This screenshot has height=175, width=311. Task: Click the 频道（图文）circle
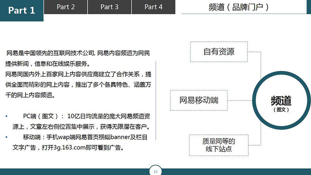click(x=281, y=100)
